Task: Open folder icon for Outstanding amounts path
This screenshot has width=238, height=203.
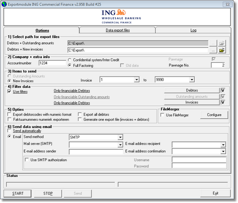Action: coord(222,43)
